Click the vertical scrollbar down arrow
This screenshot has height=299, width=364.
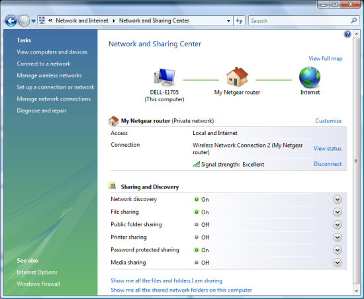pyautogui.click(x=356, y=291)
